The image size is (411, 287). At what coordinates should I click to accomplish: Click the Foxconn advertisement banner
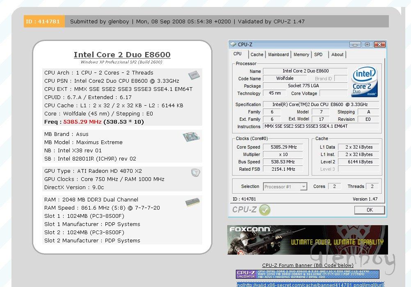click(x=307, y=240)
